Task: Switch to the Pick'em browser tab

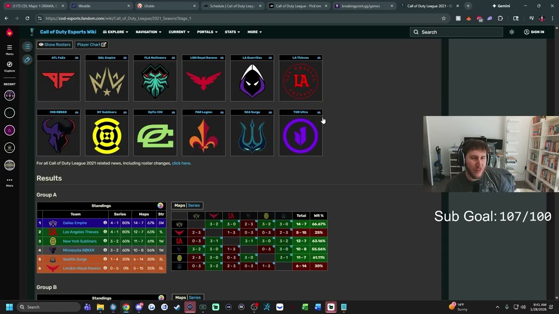Action: (x=298, y=6)
